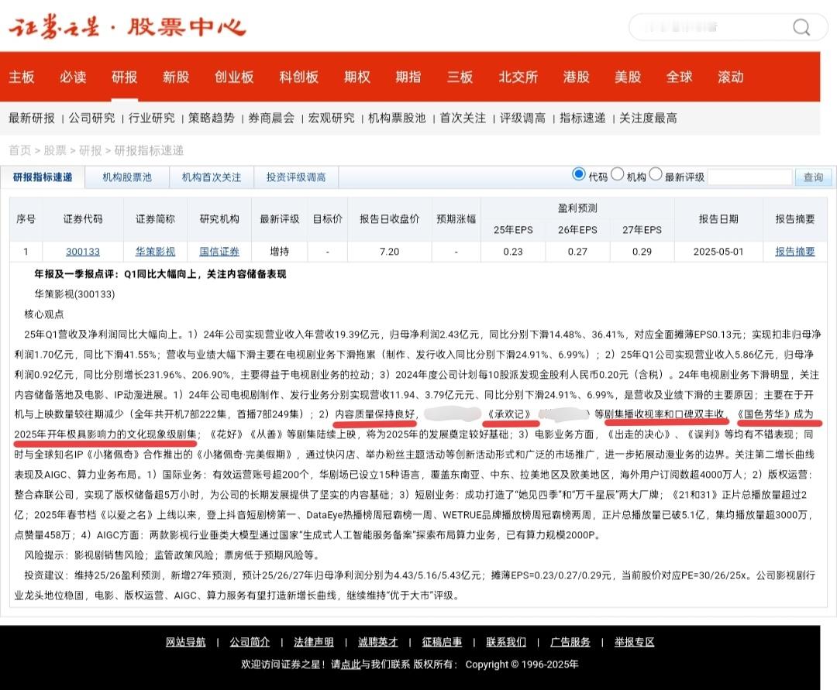The height and width of the screenshot is (690, 837).
Task: Click the 证券之星 股票中心 logo
Action: 127,26
